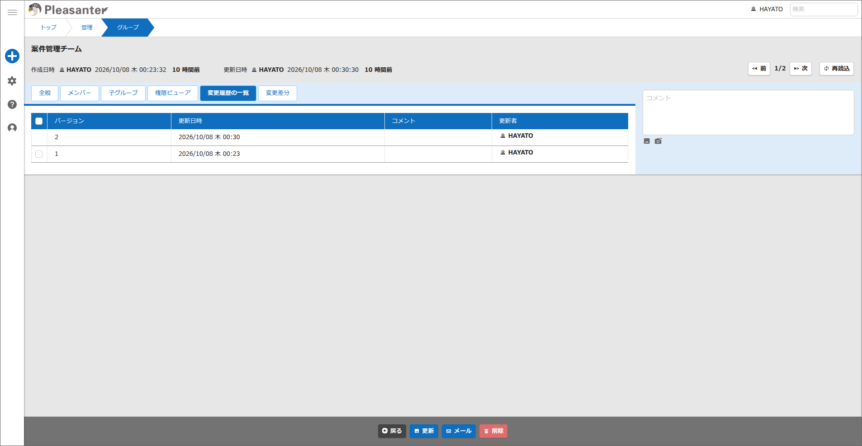Go to next record with 次 button
Image resolution: width=862 pixels, height=446 pixels.
tap(800, 69)
